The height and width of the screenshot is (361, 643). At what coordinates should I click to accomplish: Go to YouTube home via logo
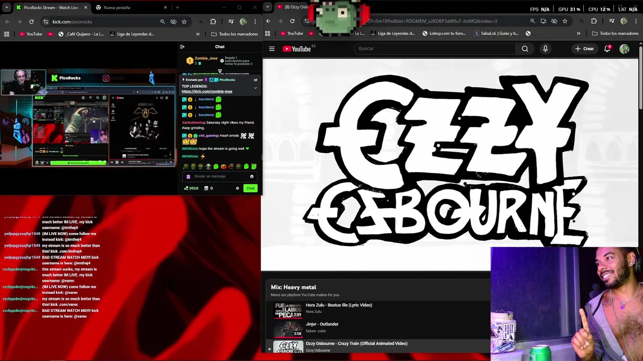click(297, 49)
